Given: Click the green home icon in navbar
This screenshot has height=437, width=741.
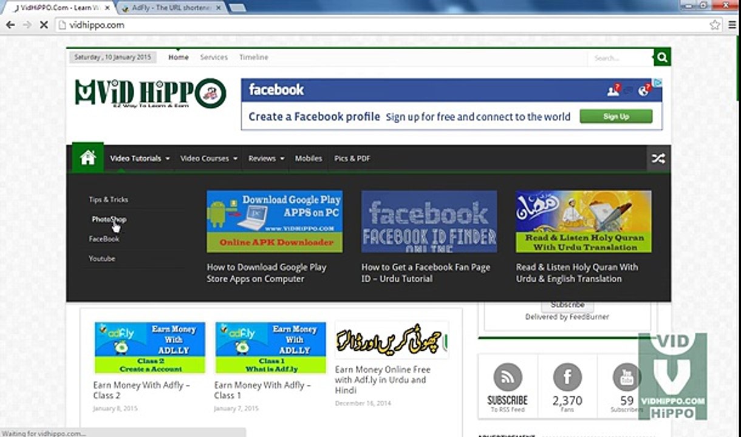Looking at the screenshot, I should click(88, 158).
